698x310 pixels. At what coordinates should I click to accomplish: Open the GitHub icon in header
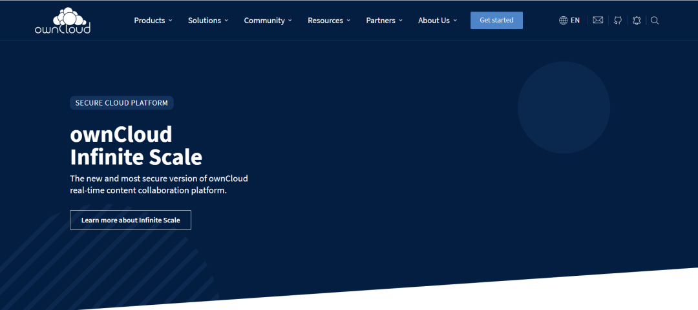pos(617,21)
